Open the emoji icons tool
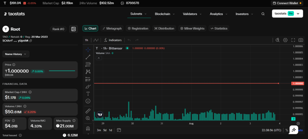The width and height of the screenshot is (308, 139). pos(88,101)
